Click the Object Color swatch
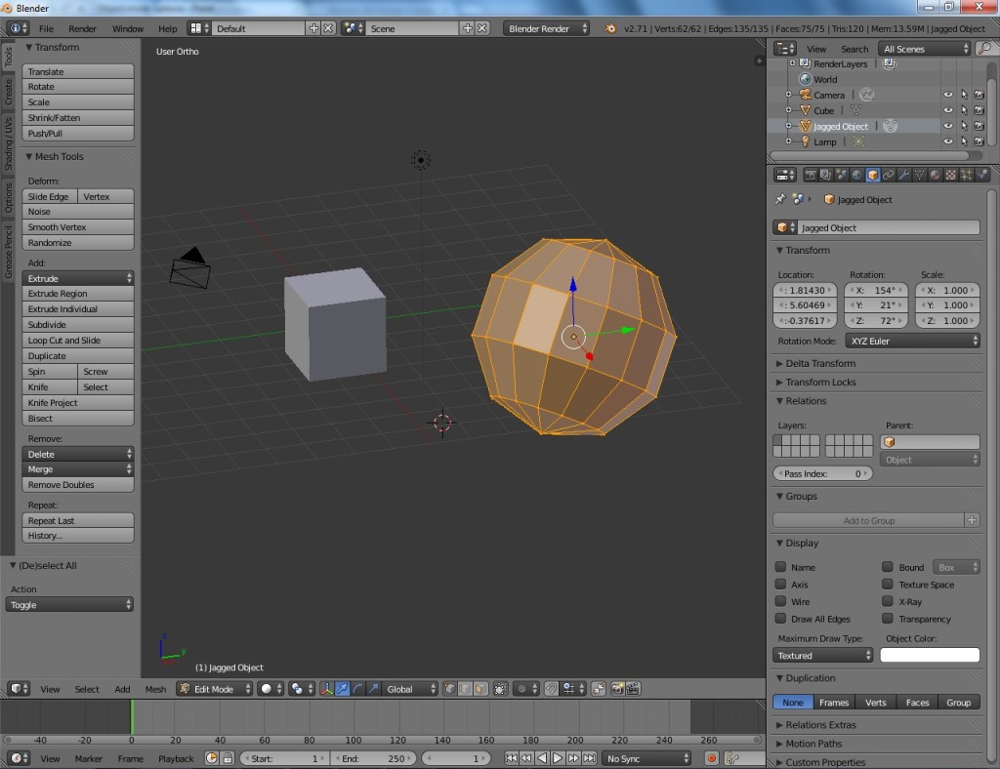 pyautogui.click(x=930, y=655)
